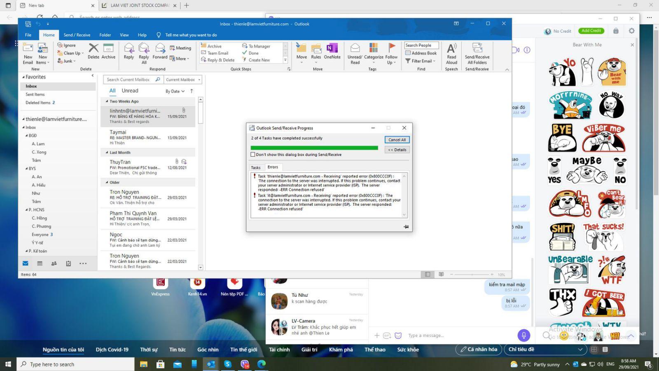659x371 pixels.
Task: Switch to Normal view in status bar
Action: (428, 275)
